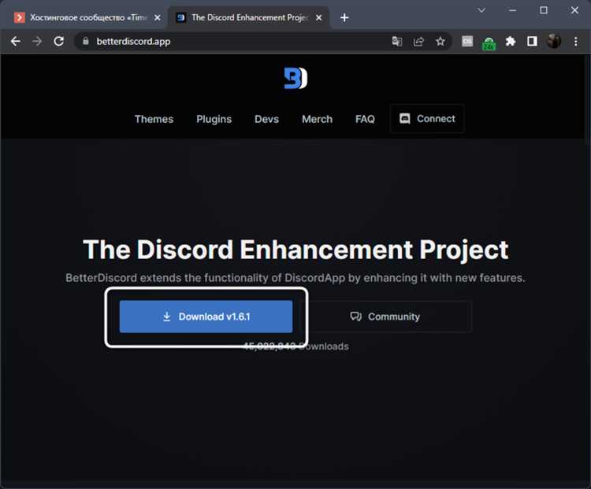Click The Discord Enhancement Project heading

295,250
